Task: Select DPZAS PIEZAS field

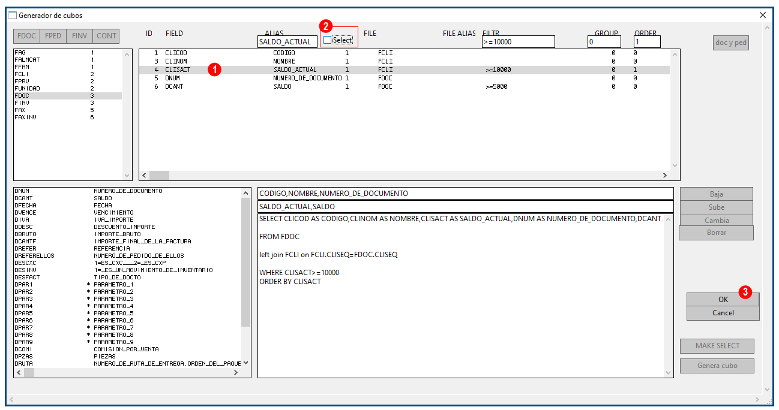Action: [127, 357]
